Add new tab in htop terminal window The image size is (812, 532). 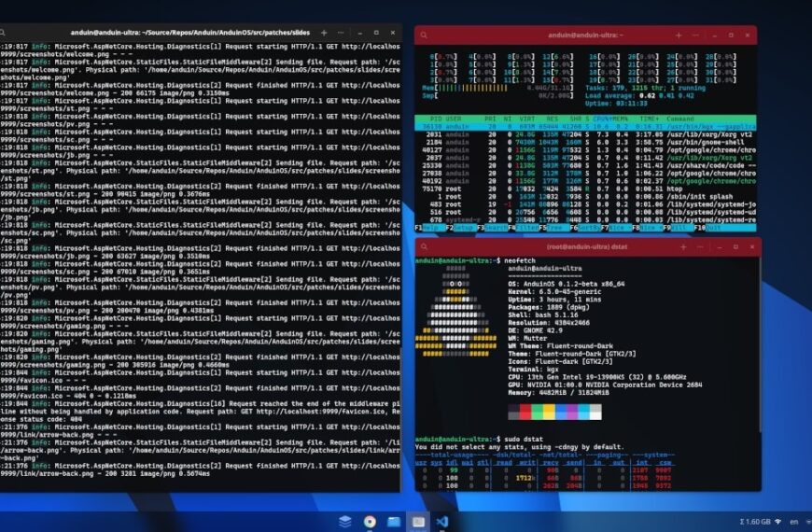click(679, 35)
